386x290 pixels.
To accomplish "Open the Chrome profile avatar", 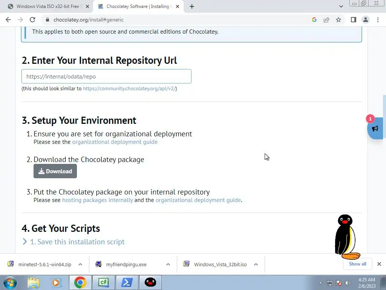I will (x=366, y=20).
